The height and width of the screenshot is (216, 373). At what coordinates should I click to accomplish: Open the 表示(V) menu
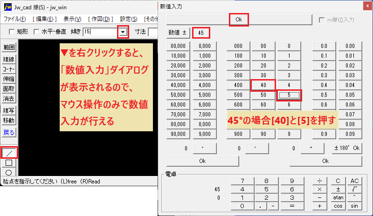[x=72, y=19]
